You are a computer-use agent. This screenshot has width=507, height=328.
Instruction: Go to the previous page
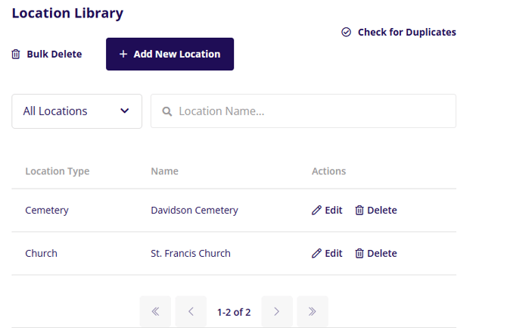[x=191, y=311]
